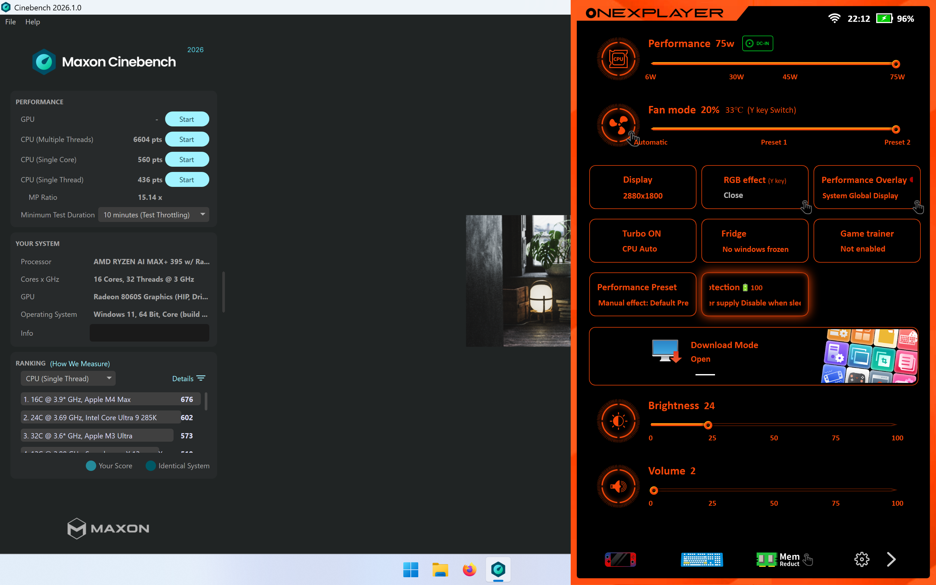This screenshot has height=585, width=936.
Task: Open the Help menu in Cinebench
Action: pos(32,22)
